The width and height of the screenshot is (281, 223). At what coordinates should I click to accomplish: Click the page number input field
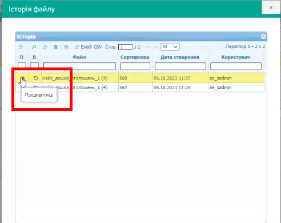coord(125,47)
